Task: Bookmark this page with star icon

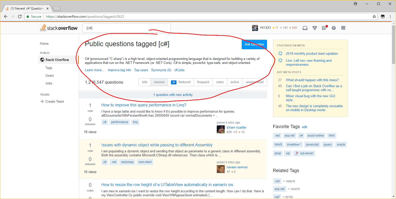Action: point(374,16)
